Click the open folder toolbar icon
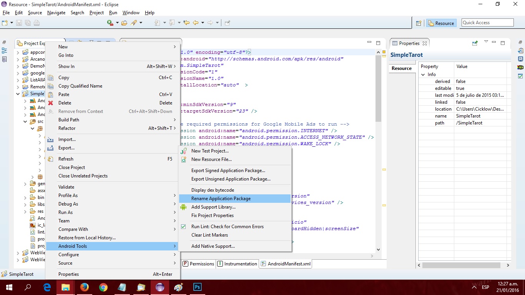Viewport: 525px width, 295px height. tap(124, 23)
